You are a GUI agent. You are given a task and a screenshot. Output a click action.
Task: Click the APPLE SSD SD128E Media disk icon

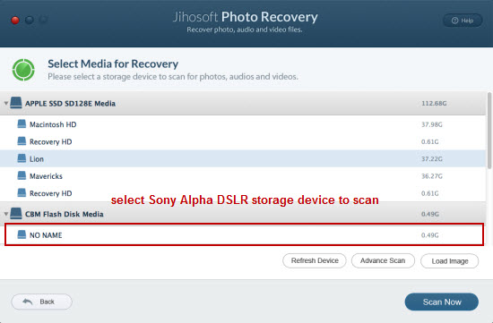click(16, 103)
